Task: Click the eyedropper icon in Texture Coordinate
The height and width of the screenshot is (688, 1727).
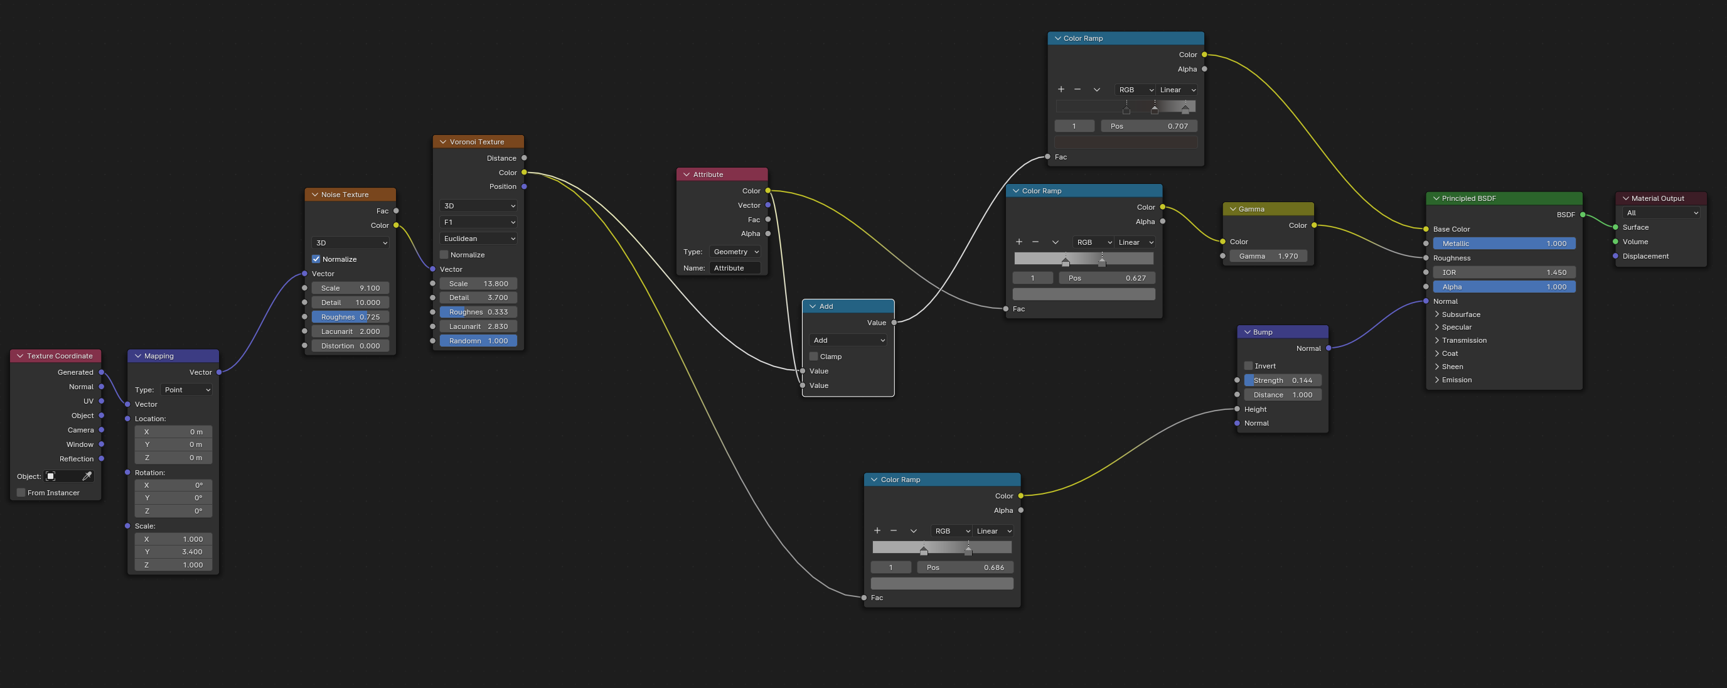Action: click(87, 476)
